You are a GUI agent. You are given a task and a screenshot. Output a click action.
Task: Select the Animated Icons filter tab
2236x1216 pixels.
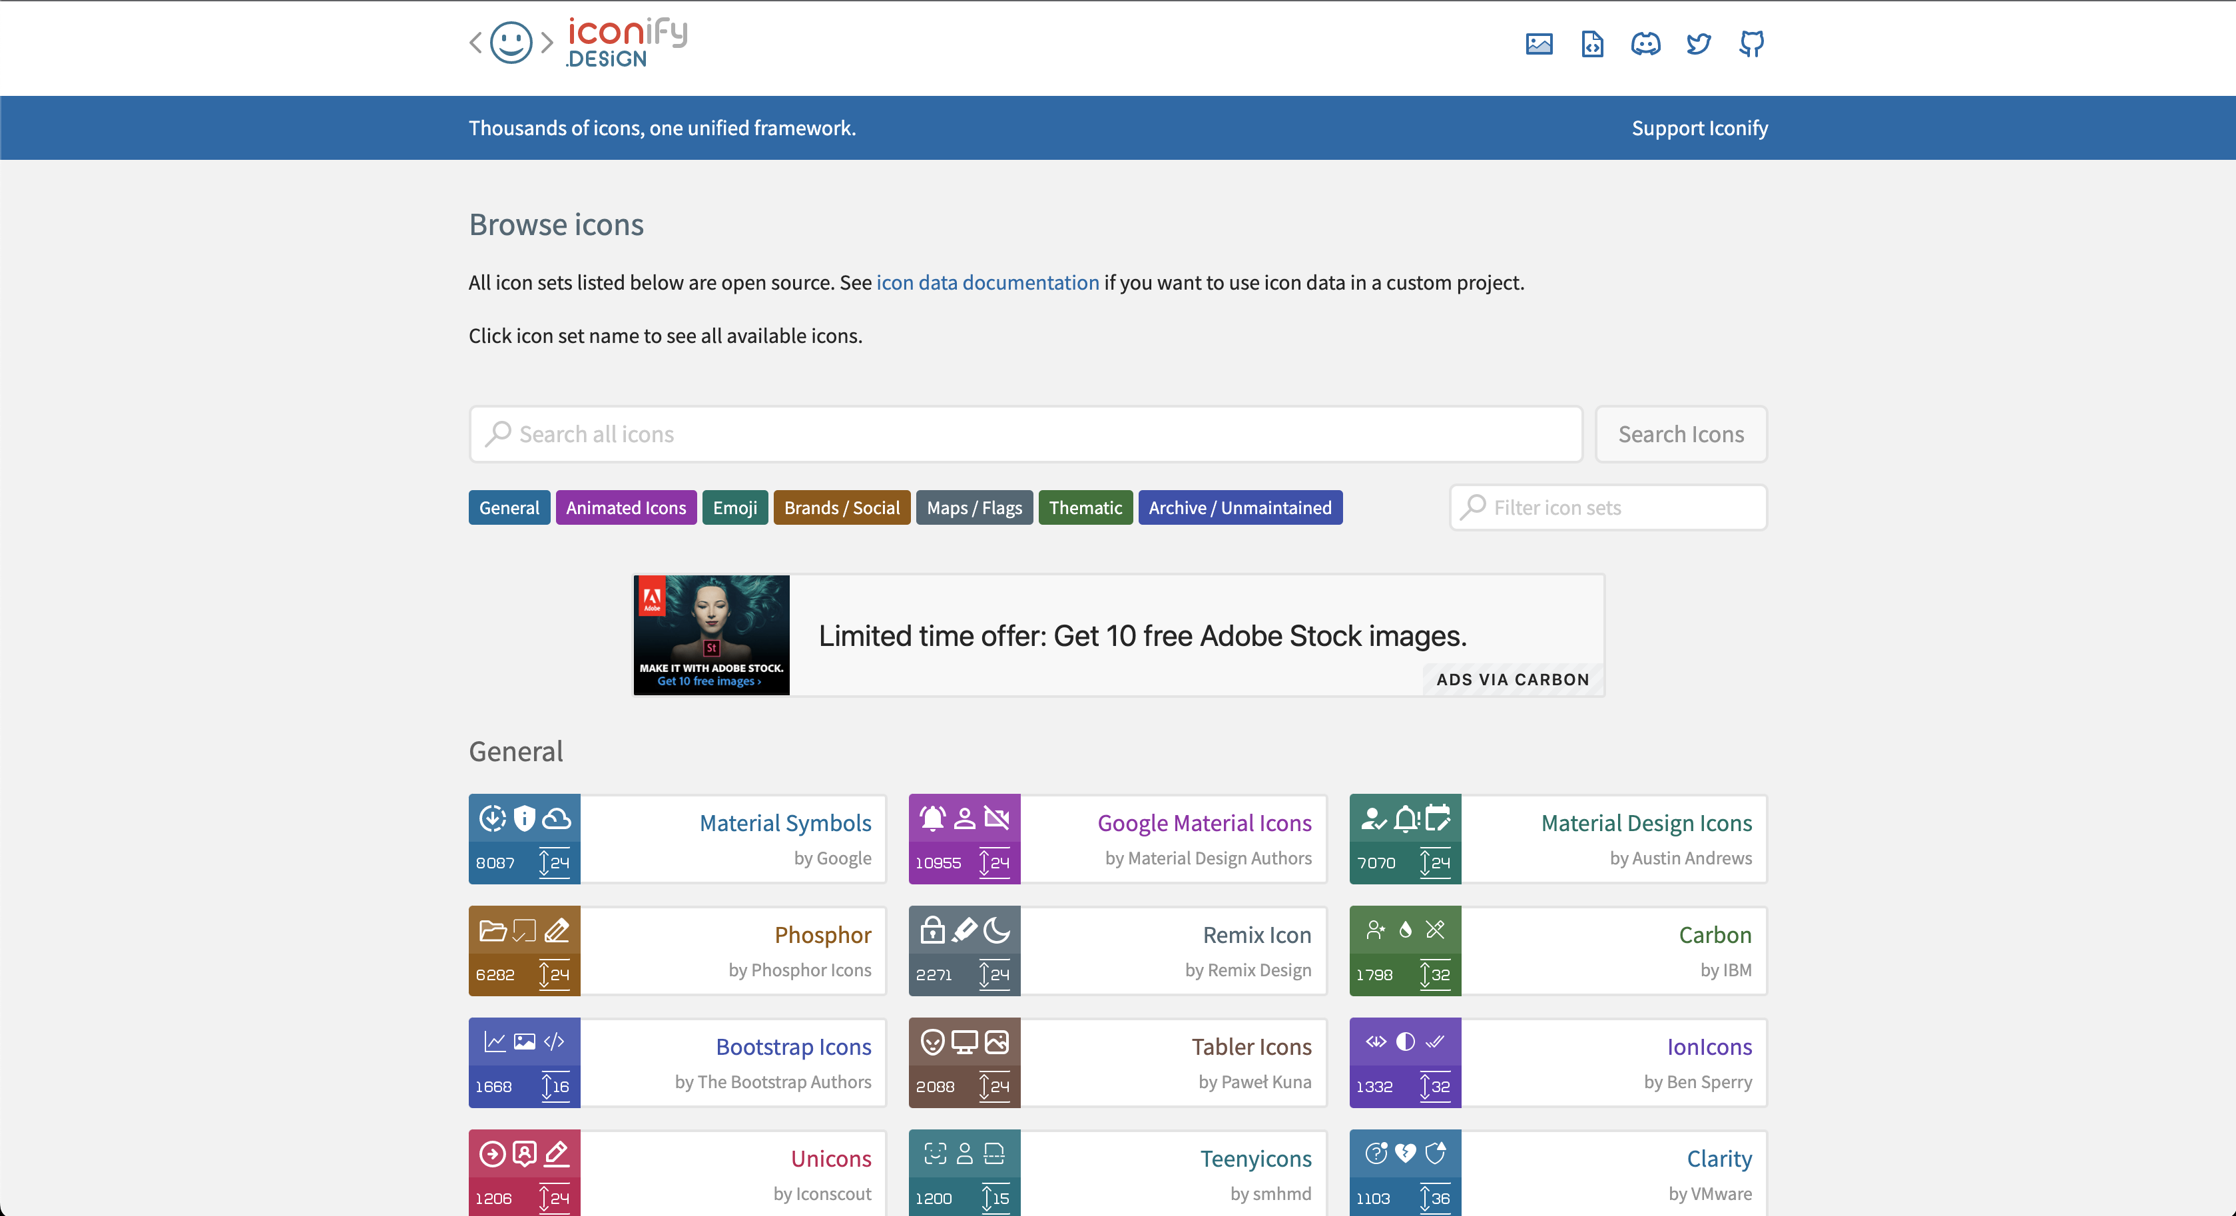[626, 506]
